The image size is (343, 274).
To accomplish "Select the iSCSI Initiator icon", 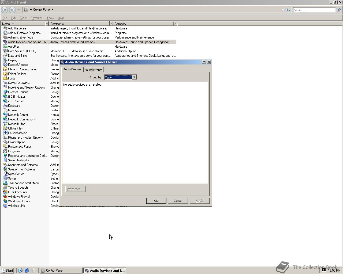I will click(5, 97).
